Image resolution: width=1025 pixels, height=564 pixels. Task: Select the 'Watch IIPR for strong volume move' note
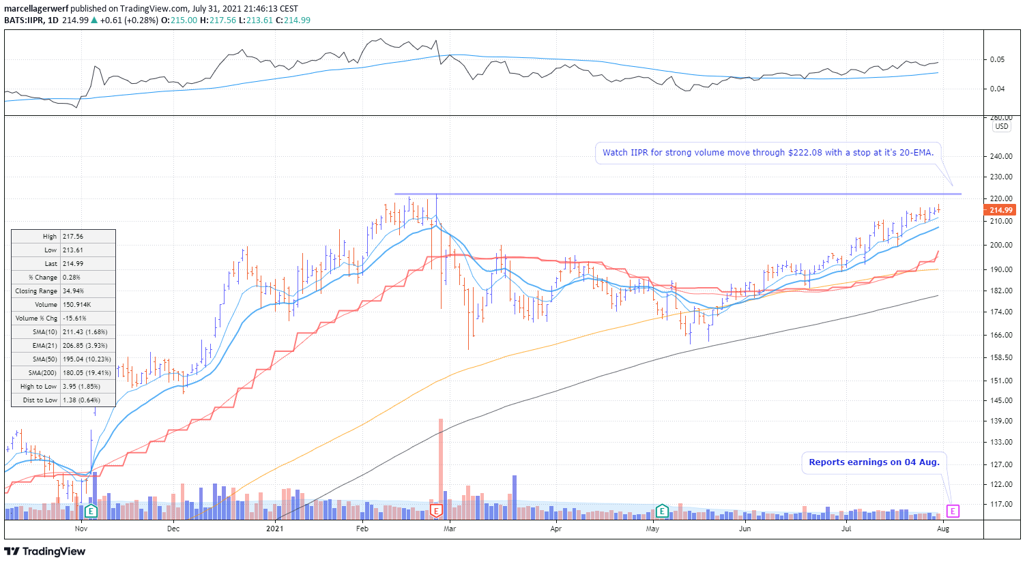[768, 153]
